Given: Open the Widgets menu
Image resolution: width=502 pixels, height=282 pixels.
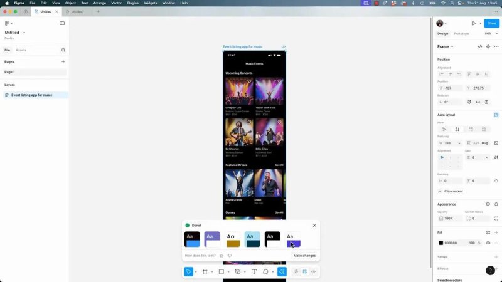Looking at the screenshot, I should pyautogui.click(x=151, y=3).
